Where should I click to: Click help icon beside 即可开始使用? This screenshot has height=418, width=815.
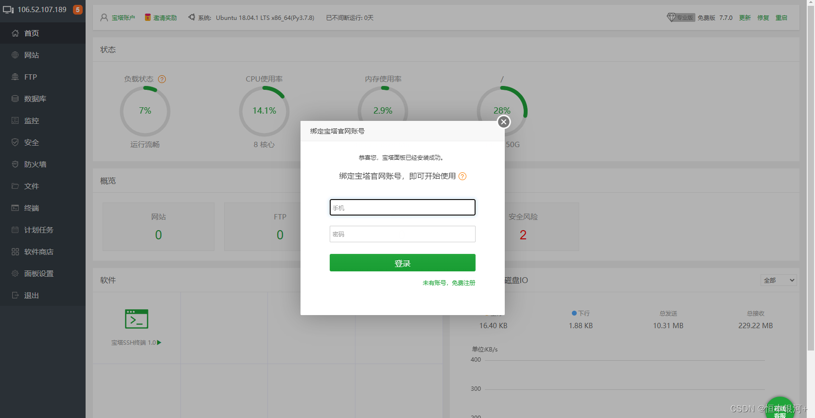(x=462, y=176)
